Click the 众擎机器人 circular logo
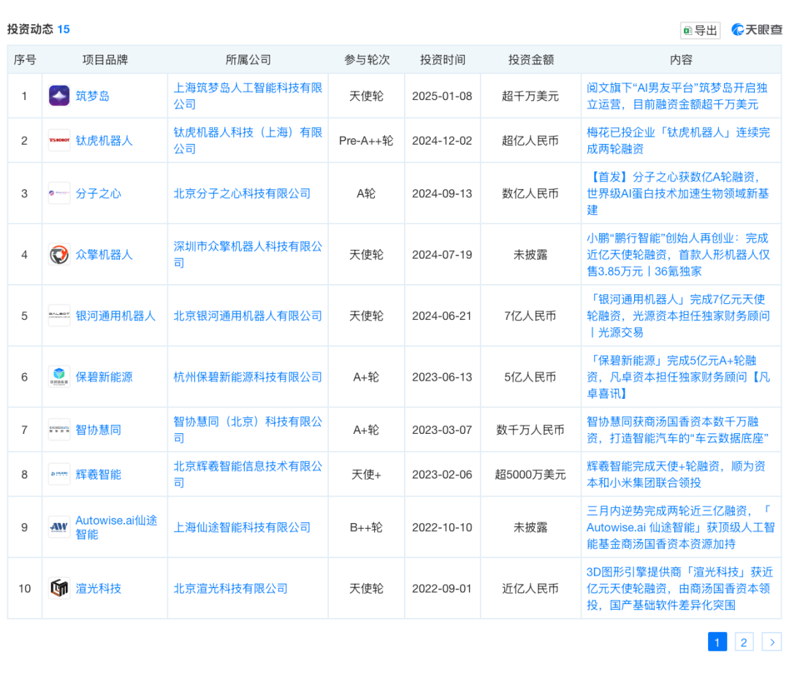 pos(58,254)
